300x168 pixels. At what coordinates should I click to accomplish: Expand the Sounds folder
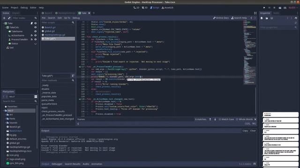(5, 123)
